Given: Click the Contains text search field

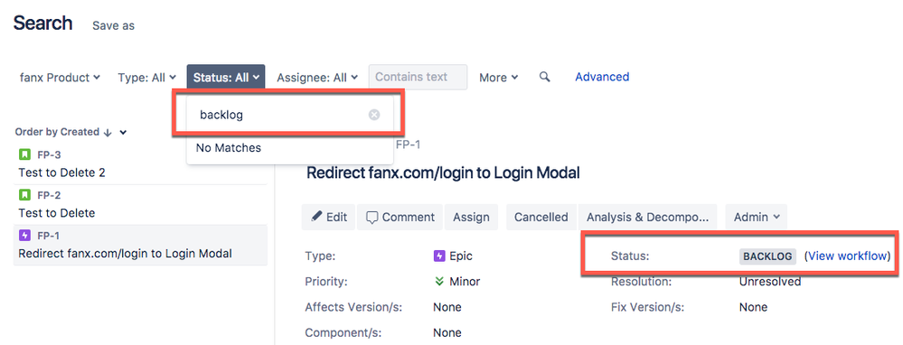Looking at the screenshot, I should coord(418,77).
